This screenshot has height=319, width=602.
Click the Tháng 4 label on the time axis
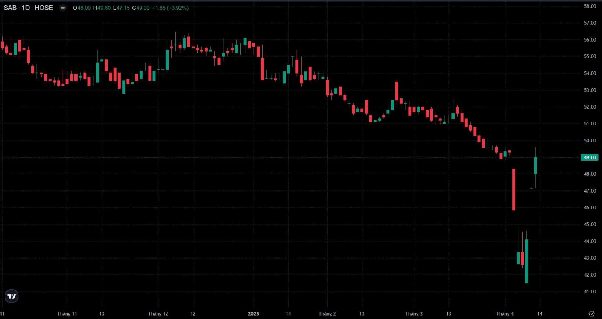[x=505, y=314]
